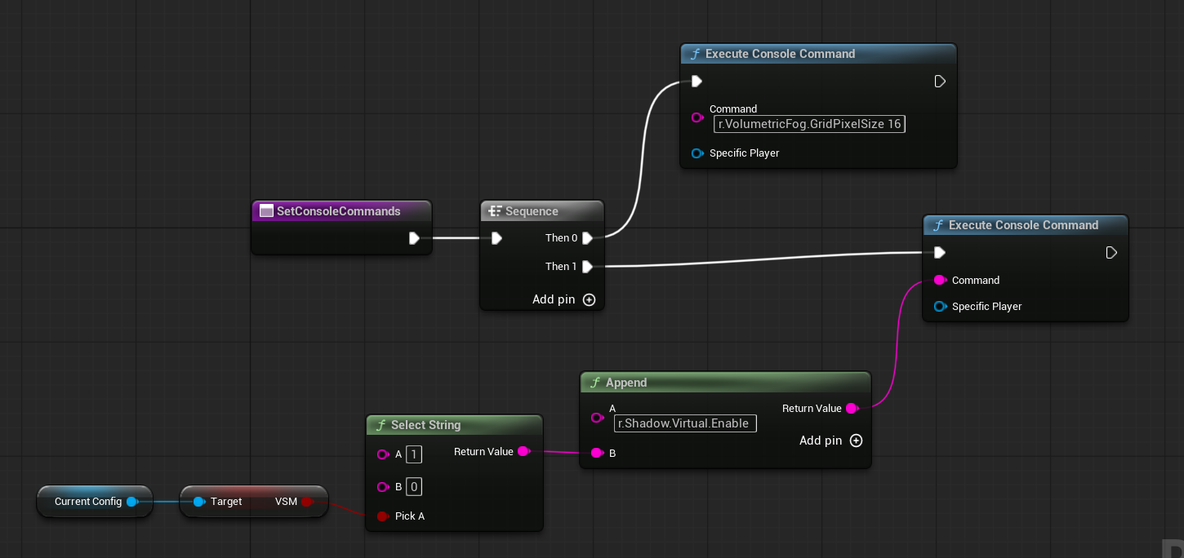Select the SetConsoleCommands node title
This screenshot has width=1184, height=558.
338,211
